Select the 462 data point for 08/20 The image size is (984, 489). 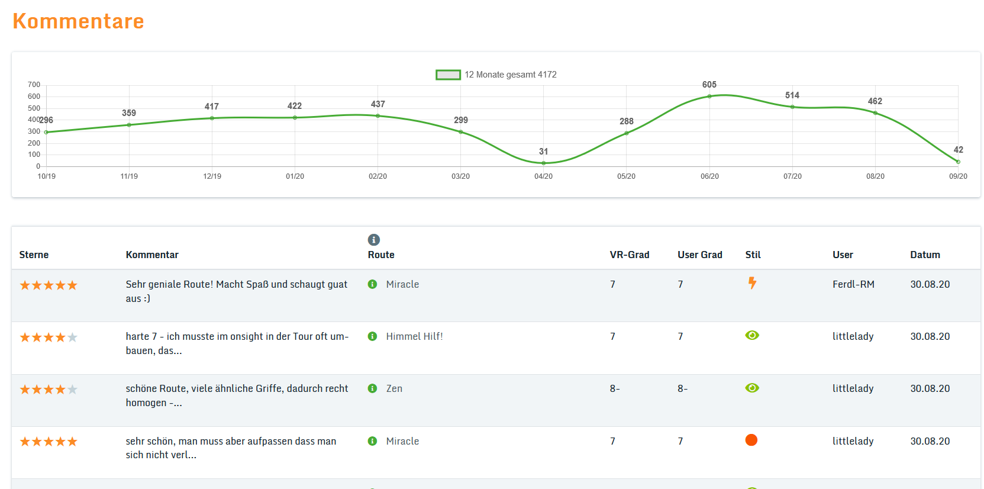(875, 112)
